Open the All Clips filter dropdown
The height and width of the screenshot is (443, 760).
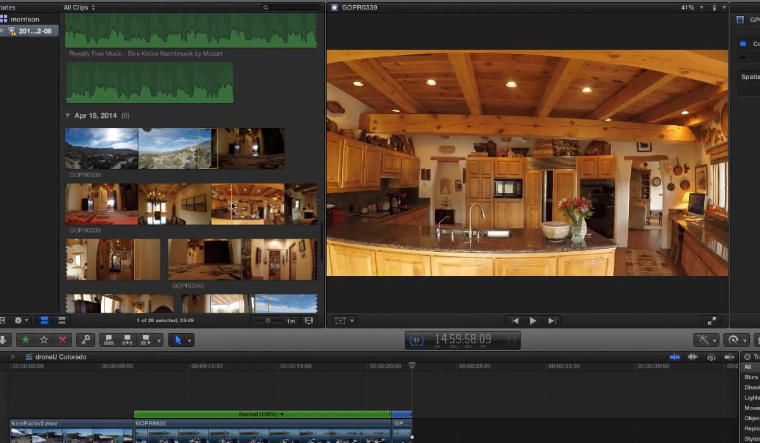click(x=79, y=8)
